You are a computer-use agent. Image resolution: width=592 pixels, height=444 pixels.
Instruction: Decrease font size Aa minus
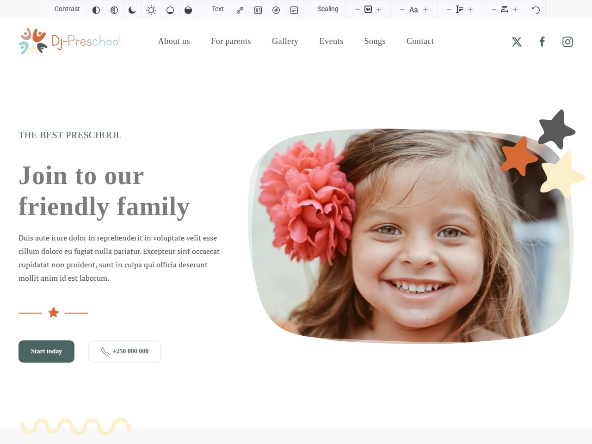point(402,10)
